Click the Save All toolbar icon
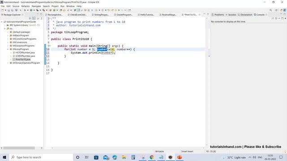This screenshot has width=287, height=161. [12, 10]
